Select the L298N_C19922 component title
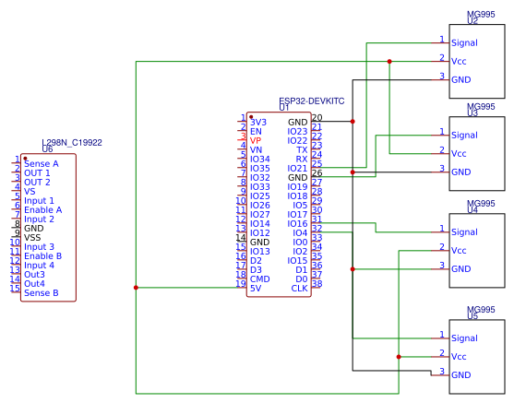This screenshot has width=514, height=403. pyautogui.click(x=72, y=143)
